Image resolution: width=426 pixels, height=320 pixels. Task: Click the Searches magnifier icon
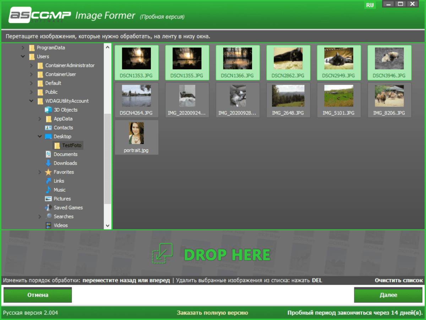(49, 216)
